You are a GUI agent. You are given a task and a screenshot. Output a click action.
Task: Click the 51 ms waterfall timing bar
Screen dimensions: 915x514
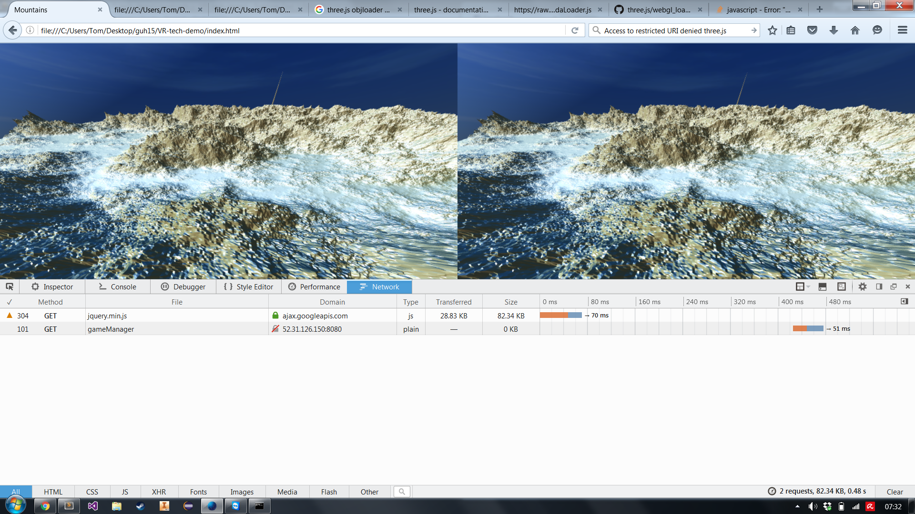[x=808, y=328]
